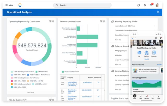This screenshot has width=167, height=106.
Task: Click the Workday logo icon
Action: 20,5
